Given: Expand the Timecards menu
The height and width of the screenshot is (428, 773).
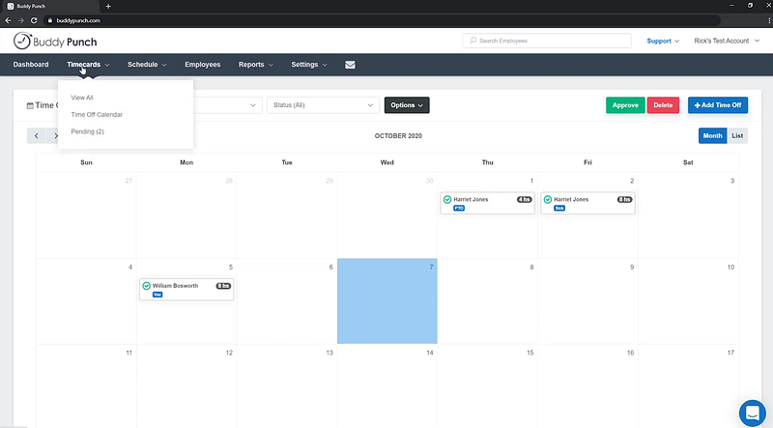Looking at the screenshot, I should pos(88,65).
